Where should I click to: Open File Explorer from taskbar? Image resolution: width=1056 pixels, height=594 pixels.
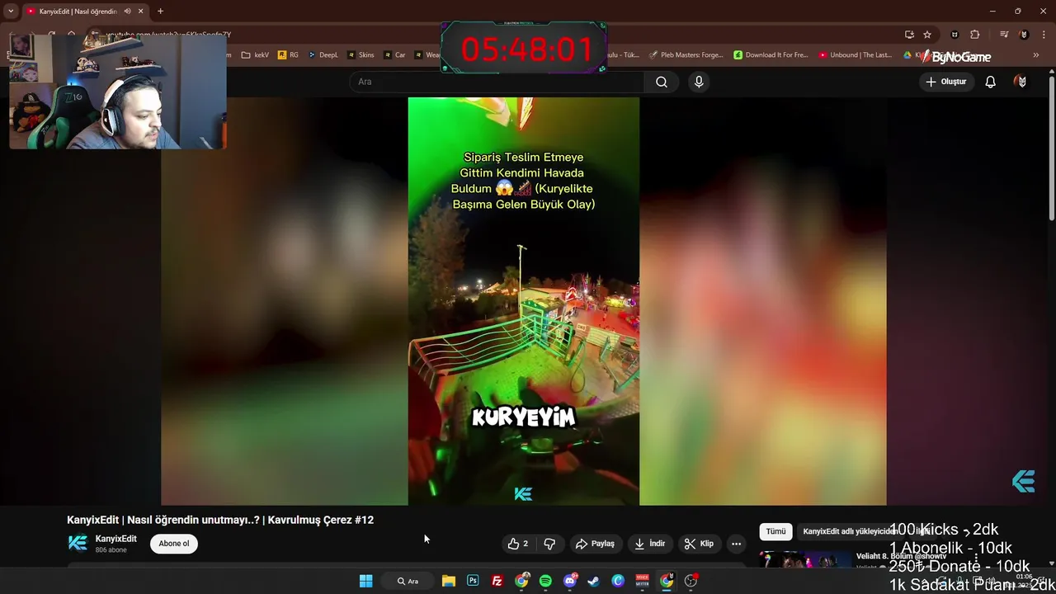(448, 581)
